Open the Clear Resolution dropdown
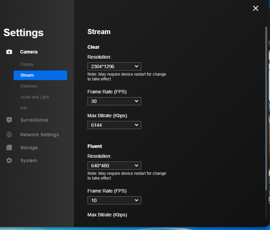The width and height of the screenshot is (270, 230). pos(114,66)
